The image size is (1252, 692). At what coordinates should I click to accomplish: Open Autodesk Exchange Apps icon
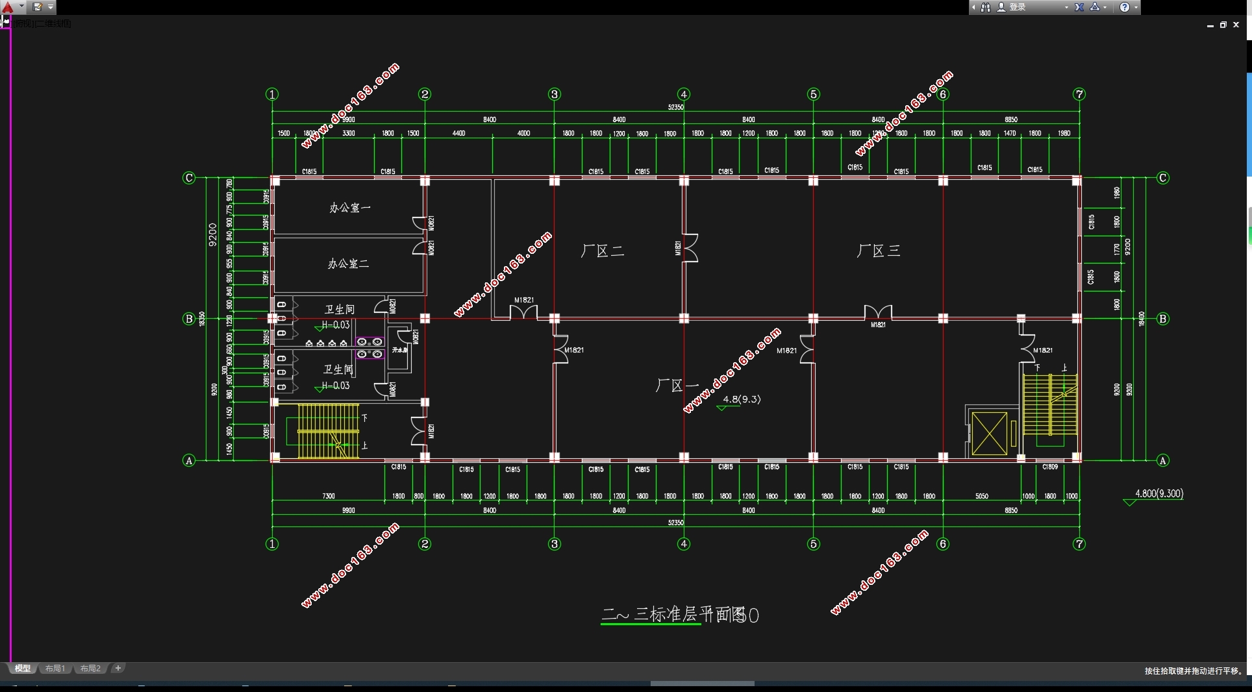(x=1079, y=7)
